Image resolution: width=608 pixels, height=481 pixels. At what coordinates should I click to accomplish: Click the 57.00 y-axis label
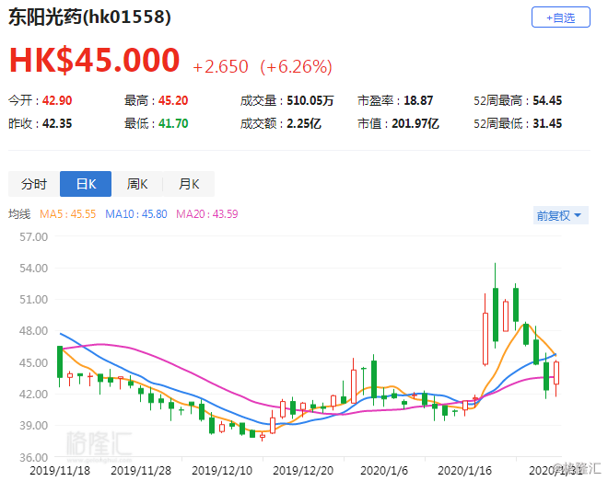coord(34,237)
